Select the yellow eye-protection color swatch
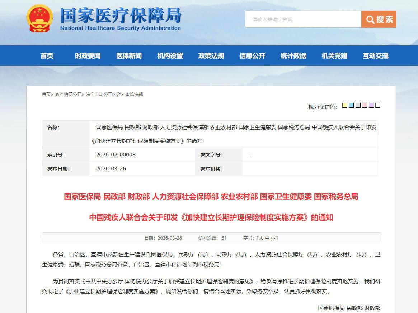The image size is (418, 313). 345,105
